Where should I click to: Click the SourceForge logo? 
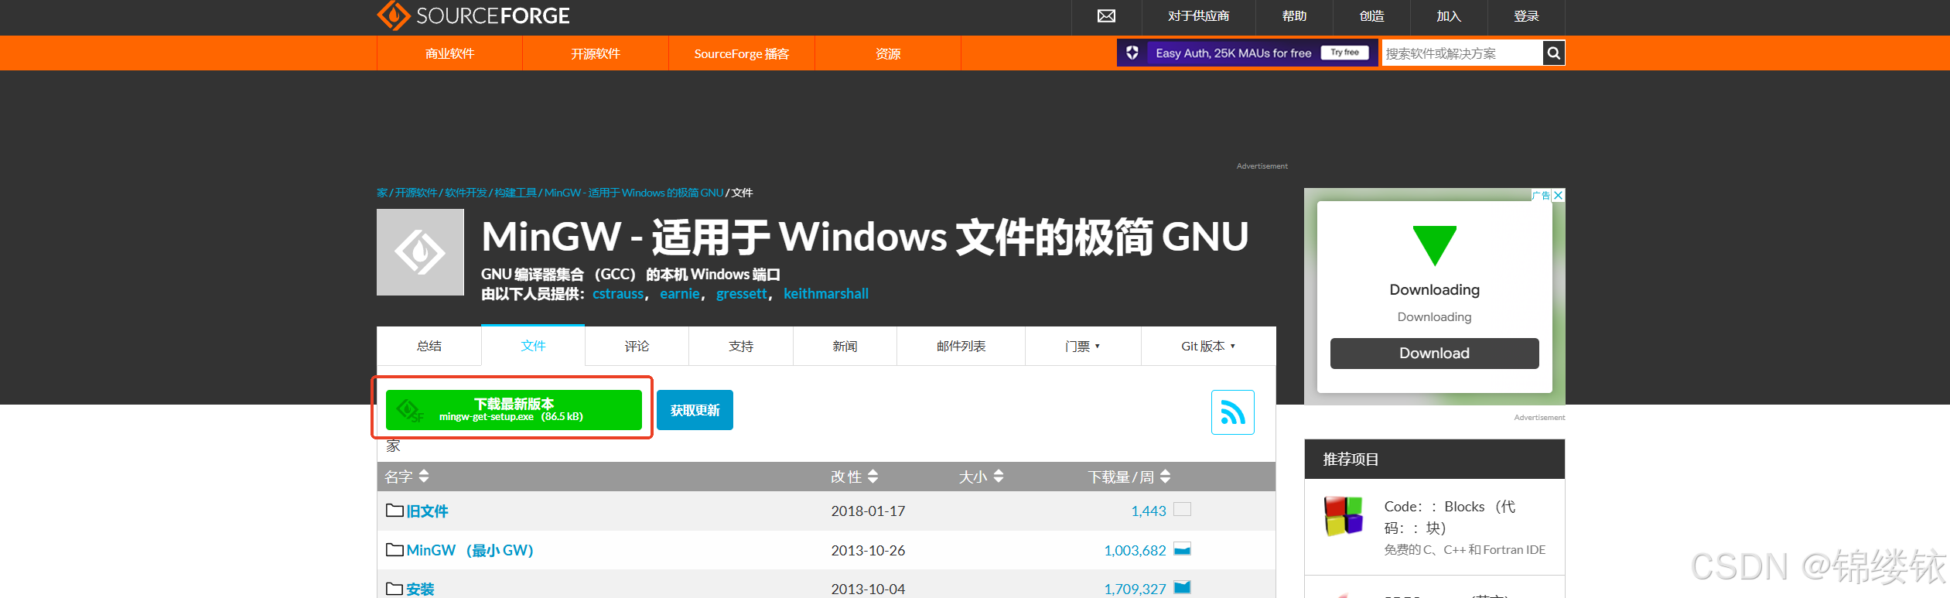(473, 15)
